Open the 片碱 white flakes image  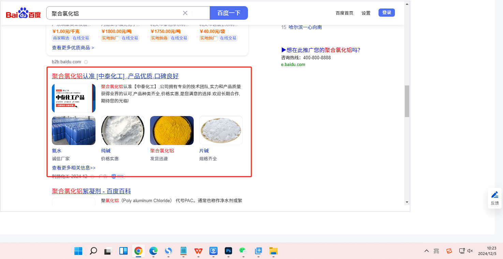221,130
